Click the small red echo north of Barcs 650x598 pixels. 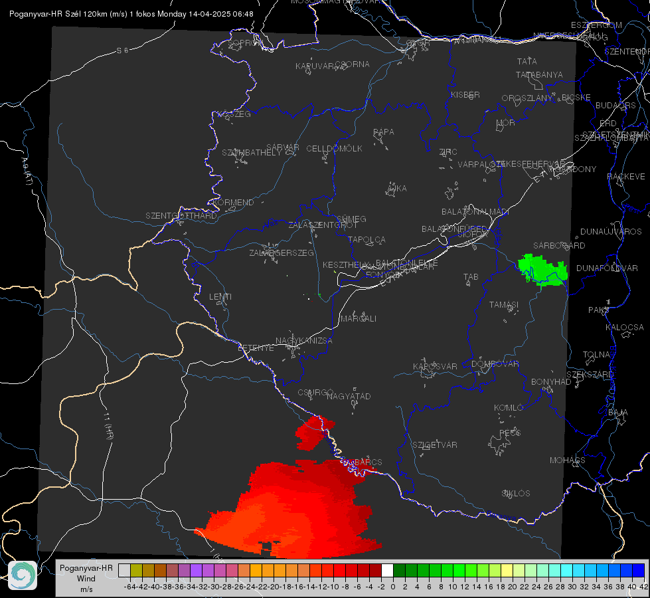coord(314,433)
